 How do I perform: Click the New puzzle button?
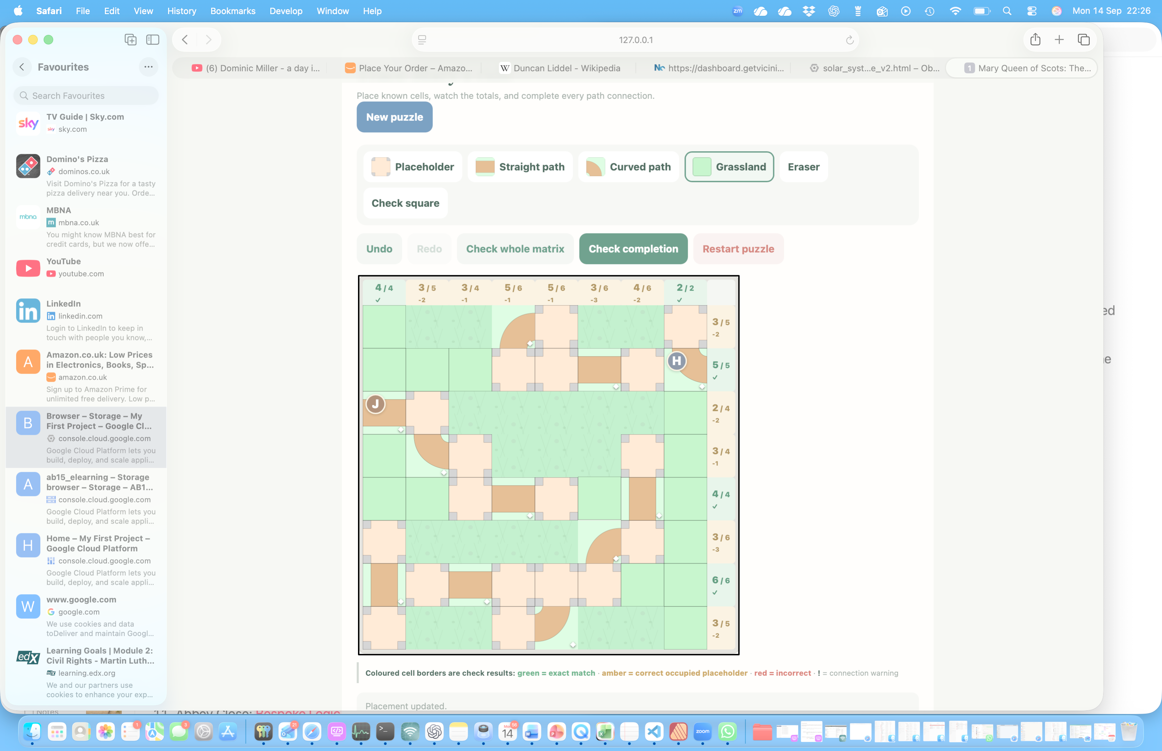coord(395,117)
